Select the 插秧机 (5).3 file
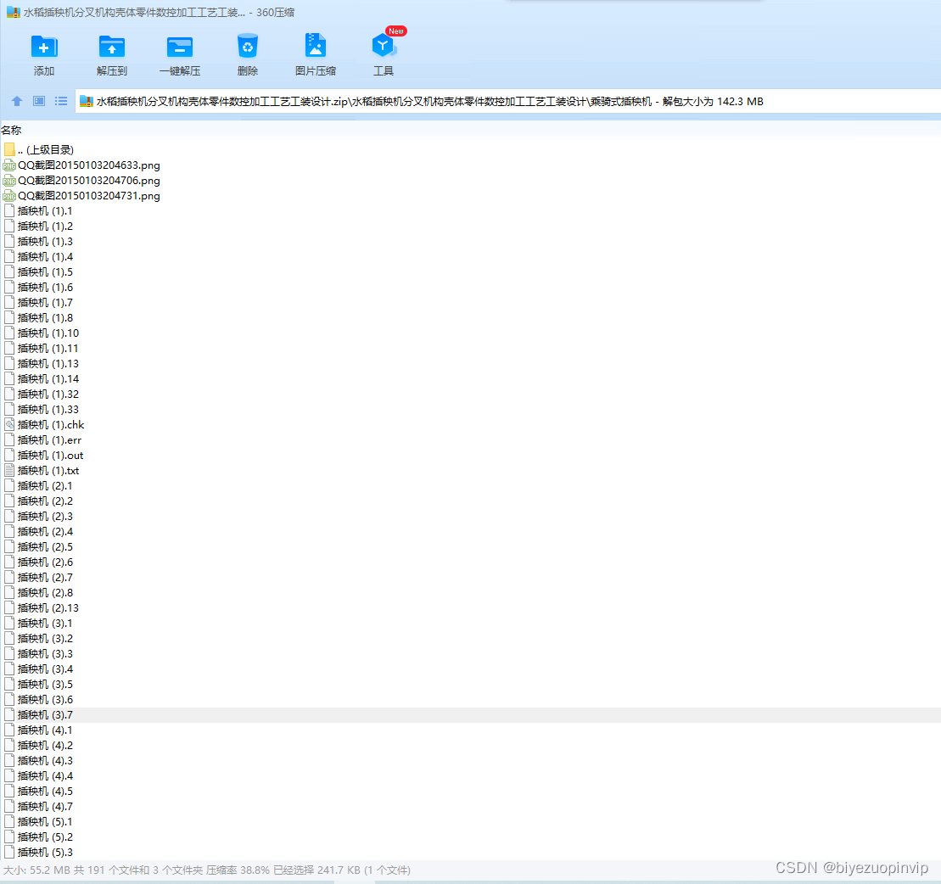This screenshot has height=884, width=941. click(39, 853)
